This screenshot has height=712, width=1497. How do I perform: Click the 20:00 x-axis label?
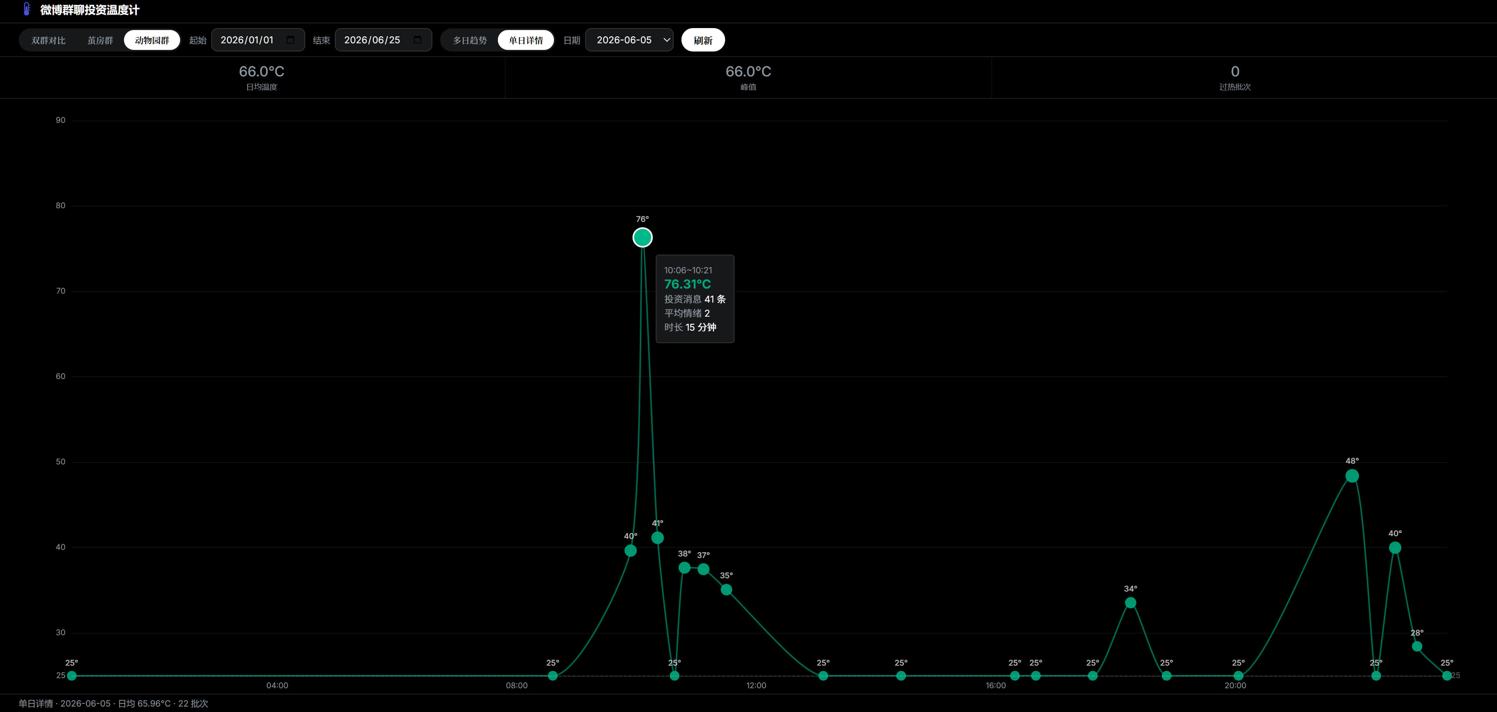(x=1235, y=685)
